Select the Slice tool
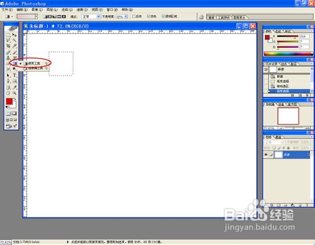Screen dimensions: 315x245 tap(14, 45)
